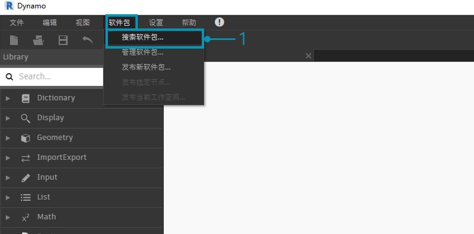
Task: Expand the Dictionary category arrow
Action: [8, 98]
